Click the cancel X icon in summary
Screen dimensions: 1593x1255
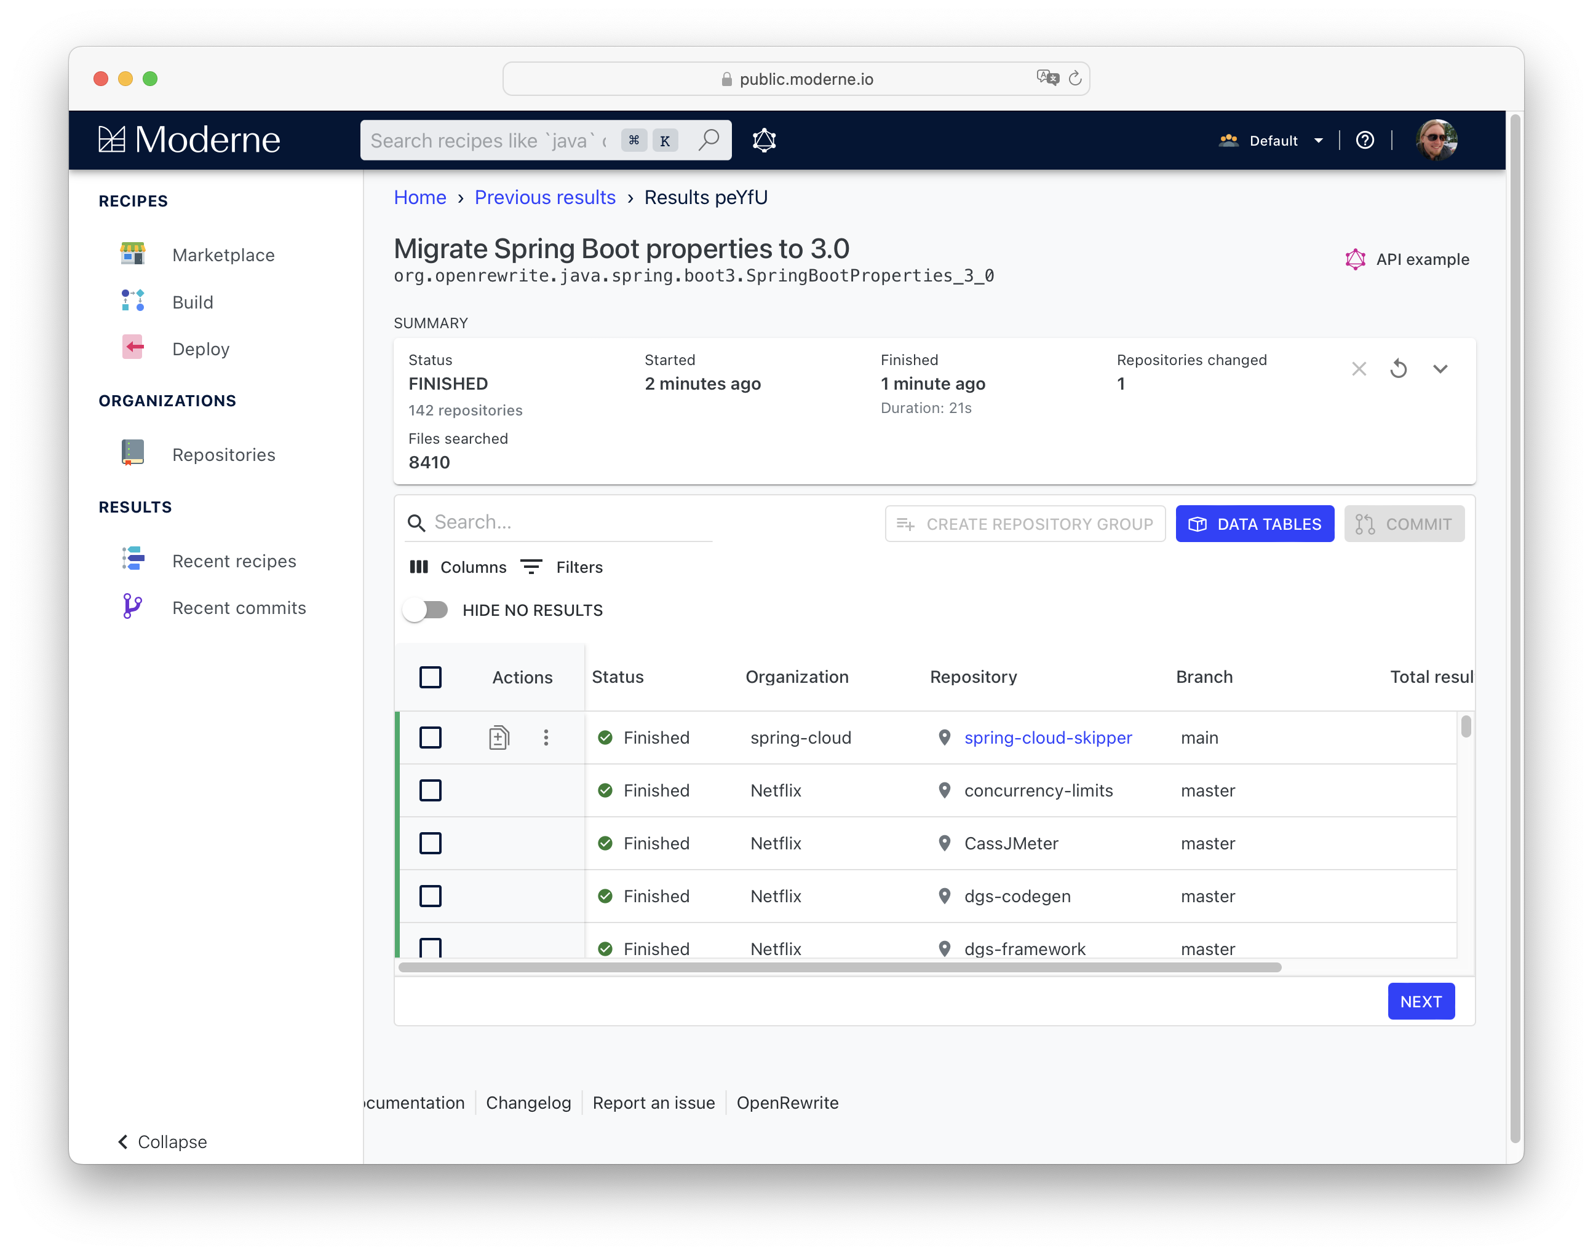(1359, 369)
